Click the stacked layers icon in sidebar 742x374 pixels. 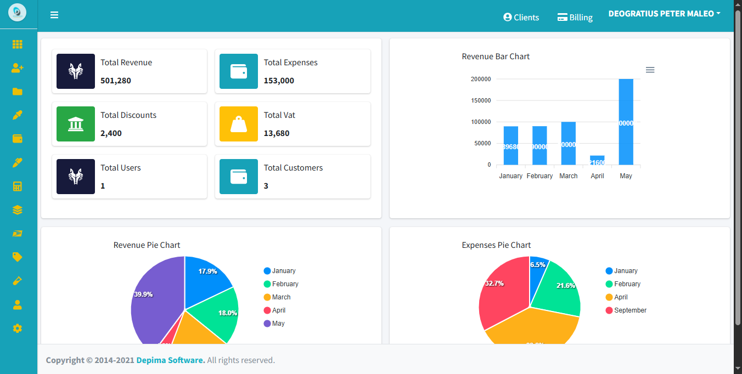click(x=18, y=210)
